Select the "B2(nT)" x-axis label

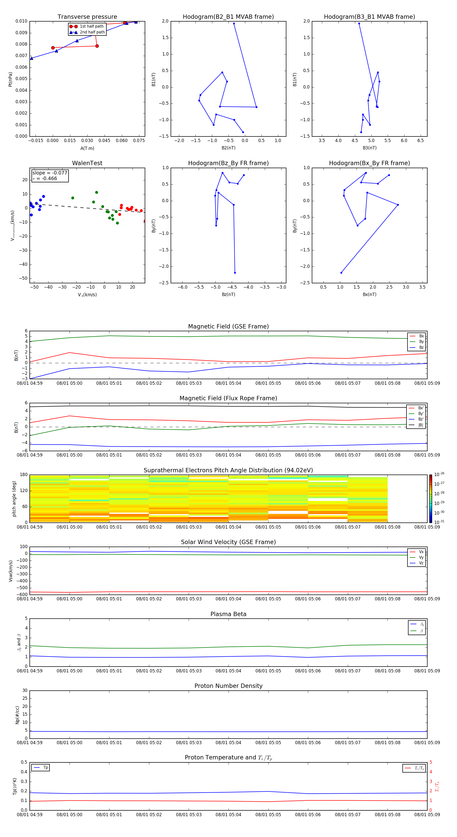[x=228, y=148]
